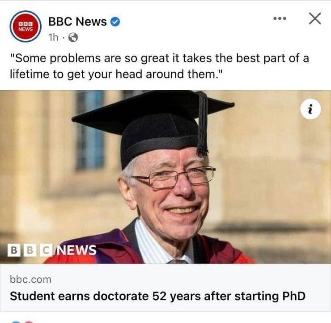Screen dimensions: 331x323
Task: Click the blue like reaction icon
Action: click(x=16, y=322)
